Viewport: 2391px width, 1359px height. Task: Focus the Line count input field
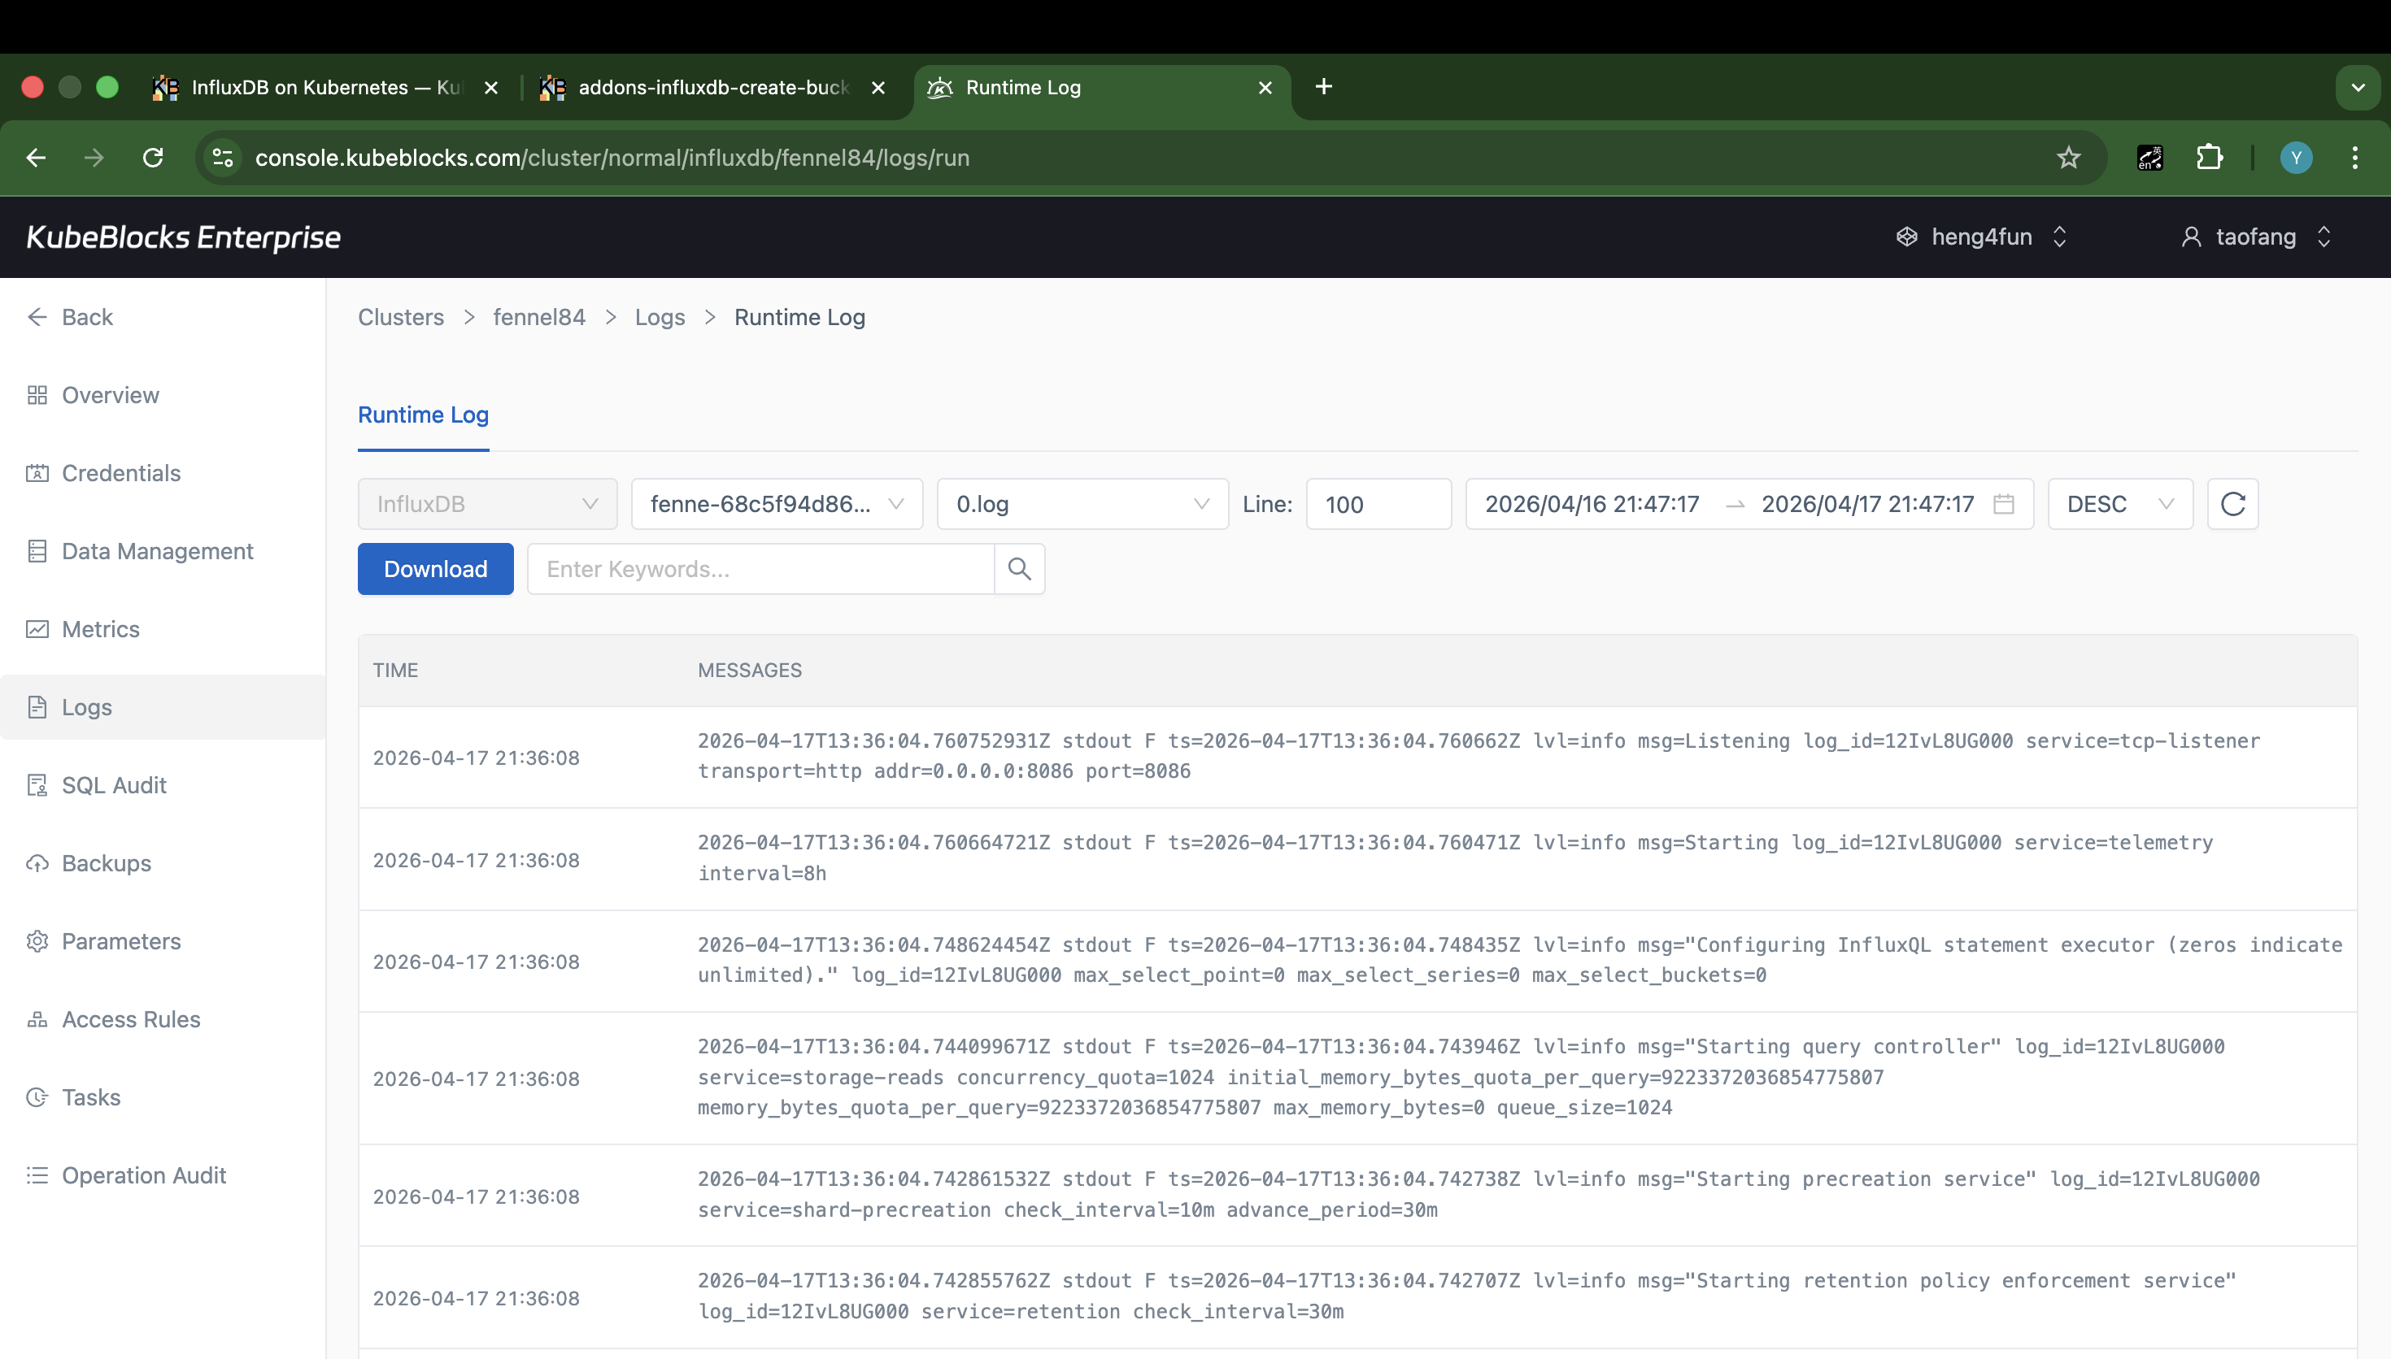pyautogui.click(x=1378, y=504)
